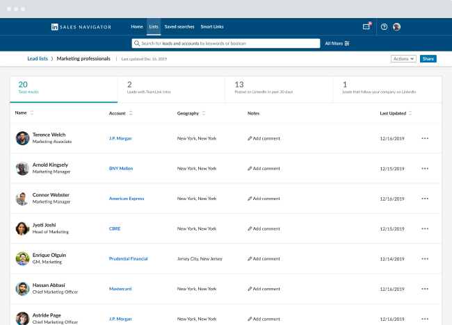Open All filters panel
This screenshot has height=325, width=452.
pyautogui.click(x=337, y=43)
